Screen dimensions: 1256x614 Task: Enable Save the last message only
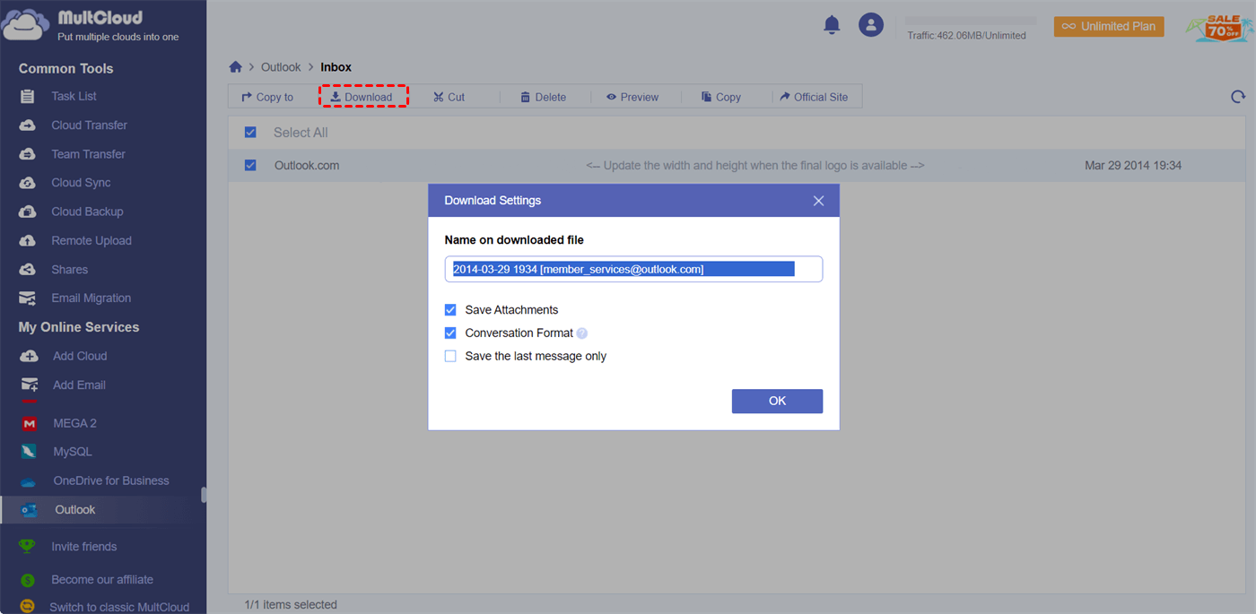tap(450, 357)
